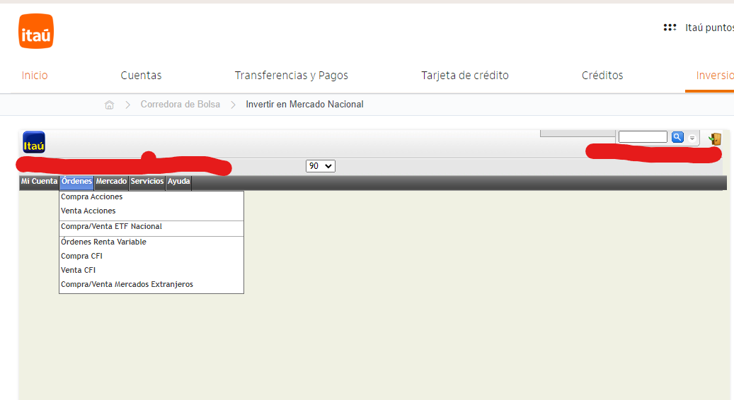The width and height of the screenshot is (734, 400).
Task: Open the Mi Cuenta menu
Action: [39, 182]
